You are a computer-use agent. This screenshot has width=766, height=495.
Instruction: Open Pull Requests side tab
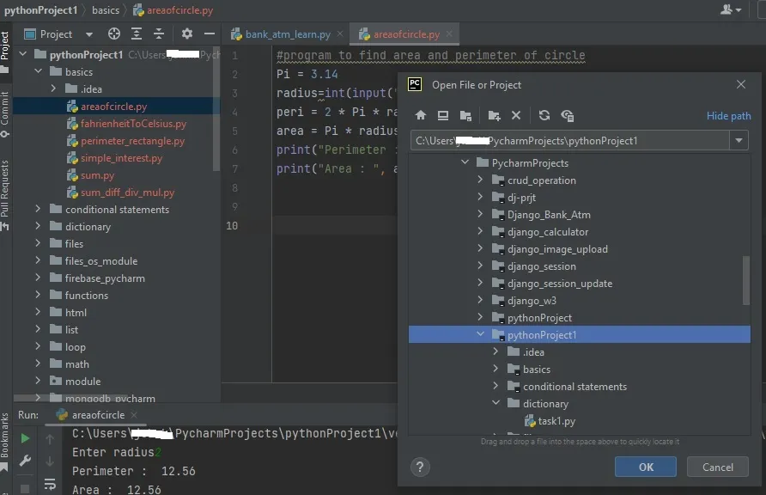point(5,195)
